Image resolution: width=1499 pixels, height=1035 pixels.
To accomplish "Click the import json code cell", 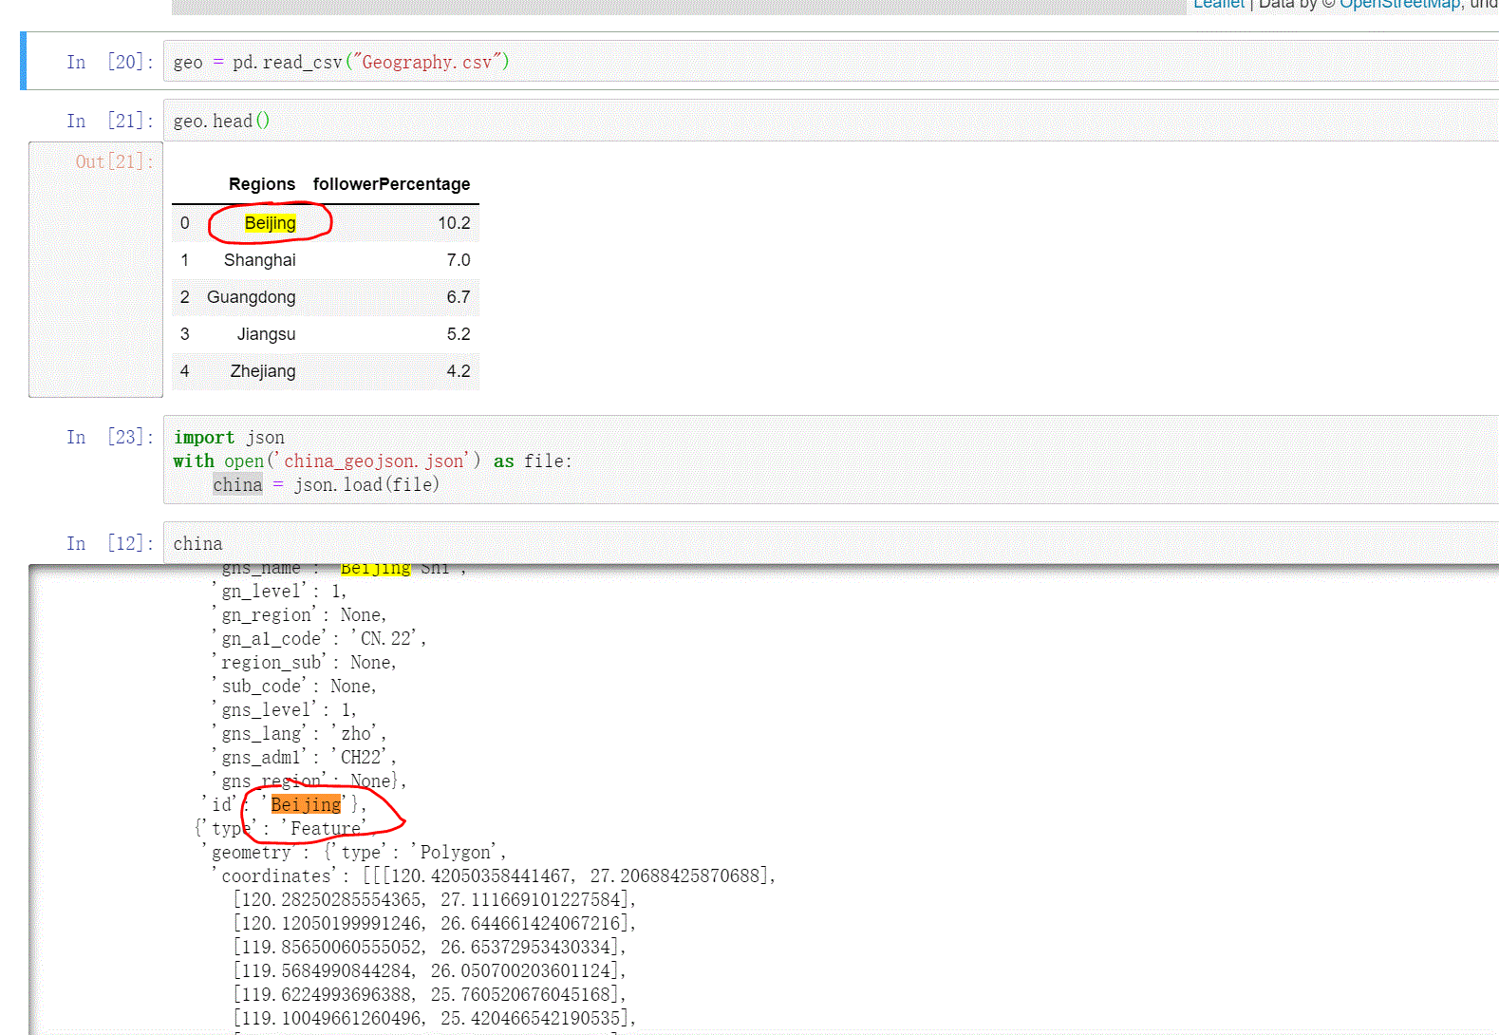I will coord(831,461).
